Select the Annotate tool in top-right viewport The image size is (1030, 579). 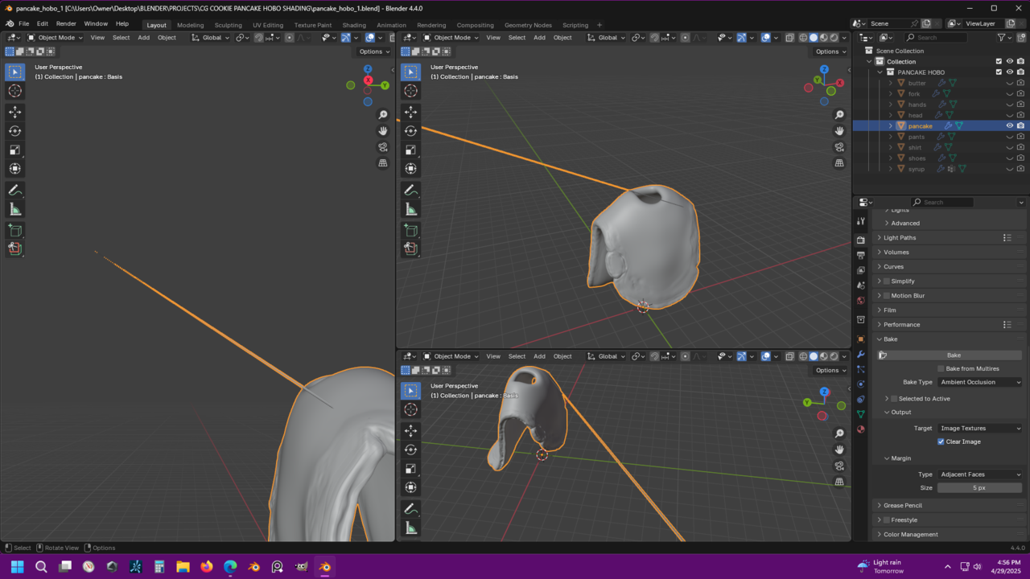(x=410, y=191)
